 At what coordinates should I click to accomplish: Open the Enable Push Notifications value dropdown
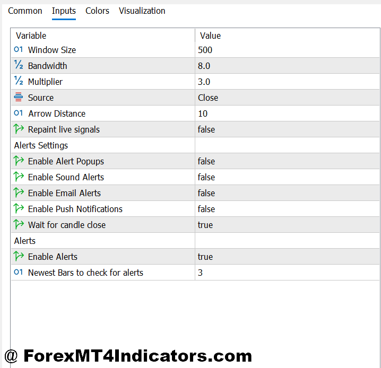206,209
